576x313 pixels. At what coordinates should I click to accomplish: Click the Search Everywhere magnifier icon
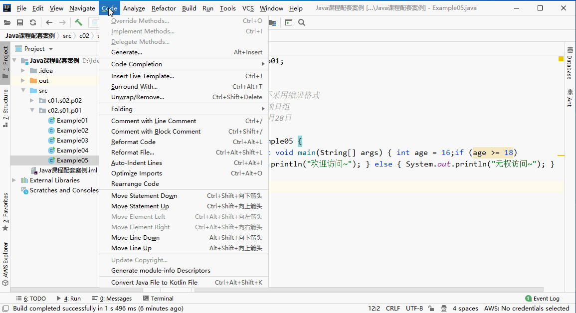coord(302,23)
